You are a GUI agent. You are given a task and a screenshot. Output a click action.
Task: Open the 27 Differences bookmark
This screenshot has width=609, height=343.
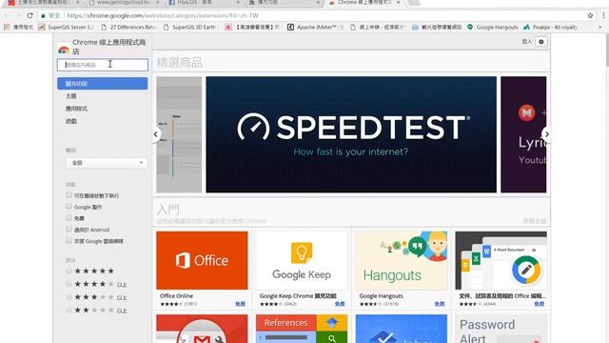coord(128,28)
